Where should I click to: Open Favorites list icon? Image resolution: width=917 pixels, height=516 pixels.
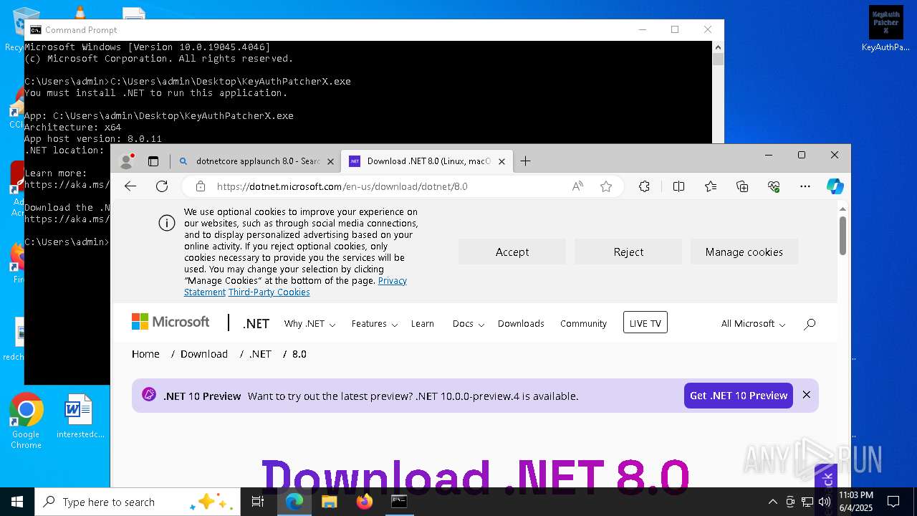(710, 186)
